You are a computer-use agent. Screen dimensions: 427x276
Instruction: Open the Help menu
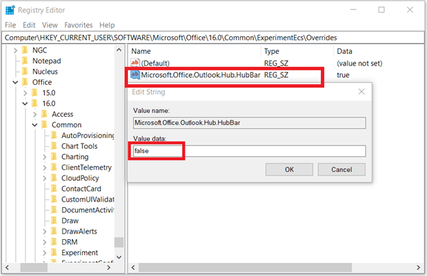click(107, 25)
